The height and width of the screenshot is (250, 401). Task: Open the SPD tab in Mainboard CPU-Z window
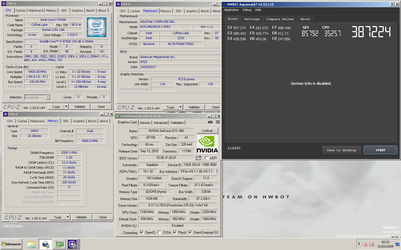179,11
